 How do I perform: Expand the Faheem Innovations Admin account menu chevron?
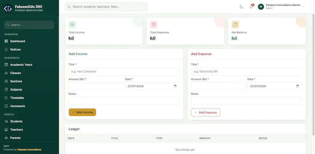(303, 7)
